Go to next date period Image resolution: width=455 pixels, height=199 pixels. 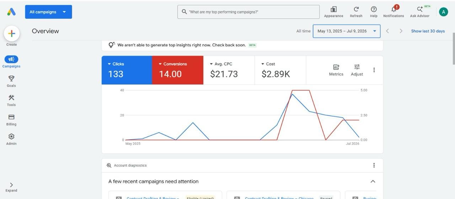coord(401,31)
